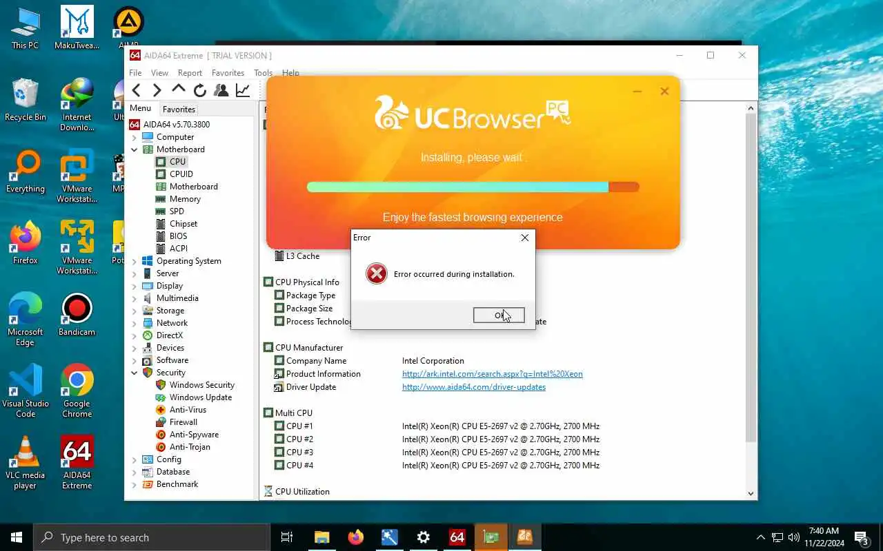Open the ark.intel.com product information link
The width and height of the screenshot is (883, 551).
pyautogui.click(x=493, y=374)
